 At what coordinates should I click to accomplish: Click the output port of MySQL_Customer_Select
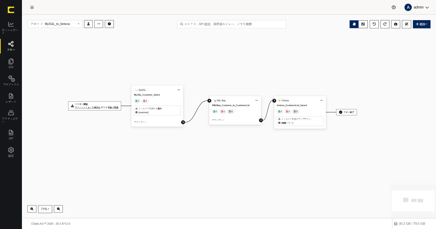[x=183, y=122]
